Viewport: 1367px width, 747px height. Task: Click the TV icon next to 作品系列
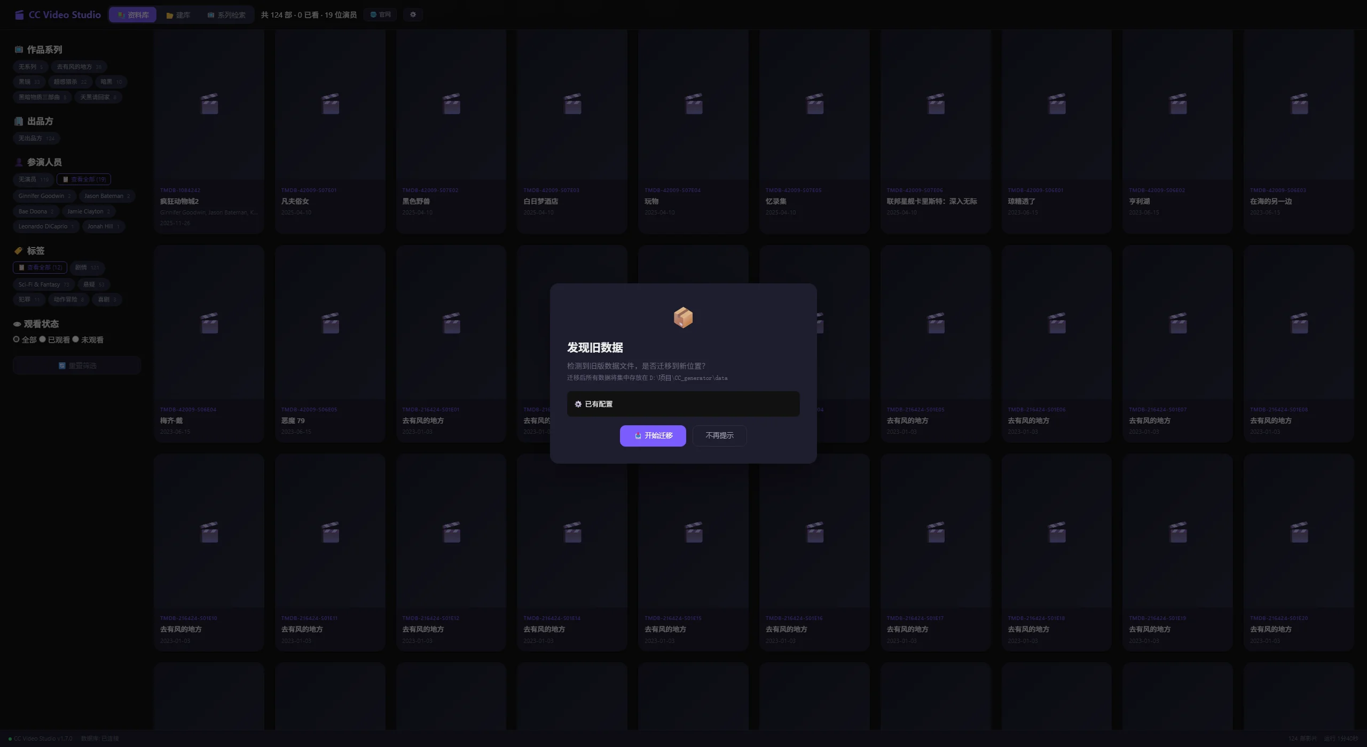19,50
